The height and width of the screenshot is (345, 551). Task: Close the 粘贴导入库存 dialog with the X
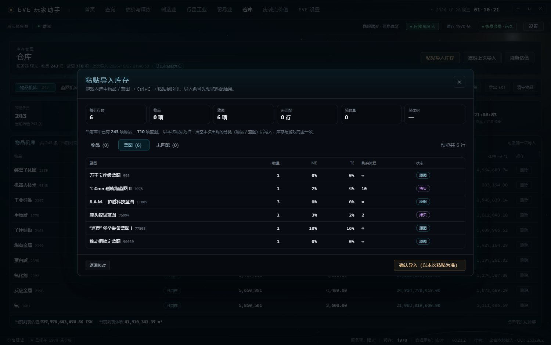click(459, 82)
